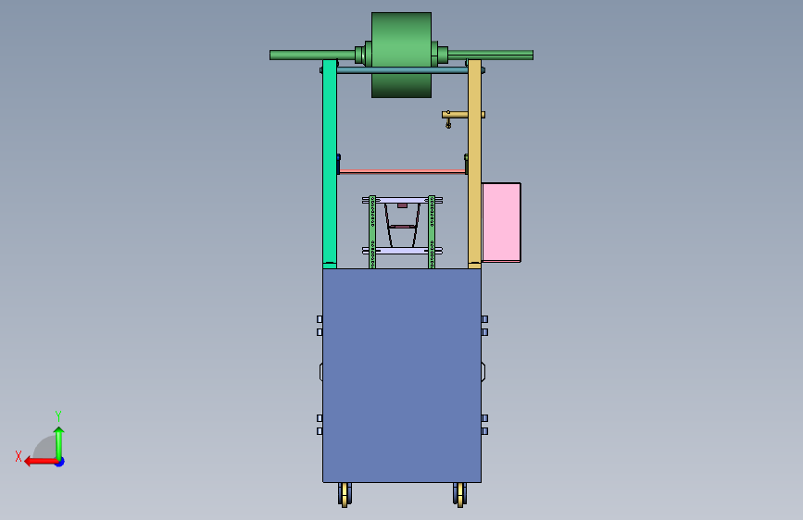Pick the teal crossbar under the roller

[x=402, y=70]
